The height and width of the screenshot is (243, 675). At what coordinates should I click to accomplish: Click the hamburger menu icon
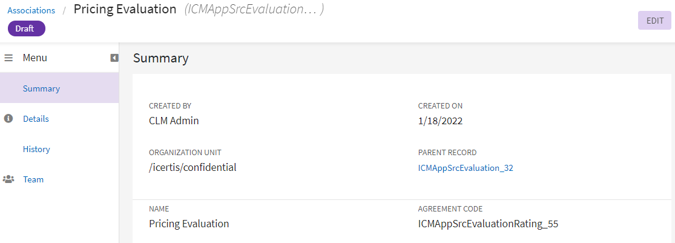coord(8,58)
